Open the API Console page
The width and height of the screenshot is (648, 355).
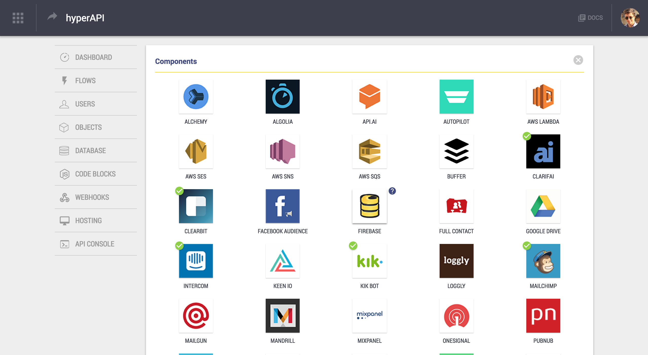[x=95, y=244]
